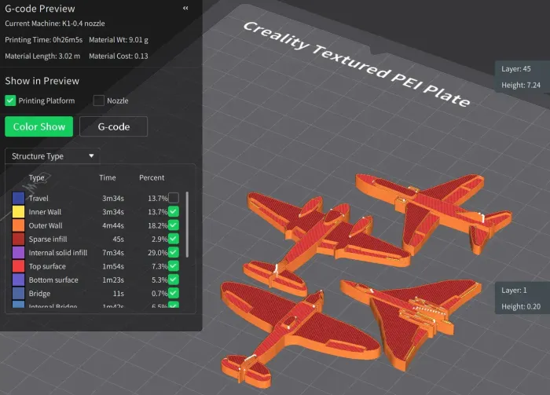Image resolution: width=550 pixels, height=395 pixels.
Task: Click the Sparse infill color swatch
Action: [18, 239]
